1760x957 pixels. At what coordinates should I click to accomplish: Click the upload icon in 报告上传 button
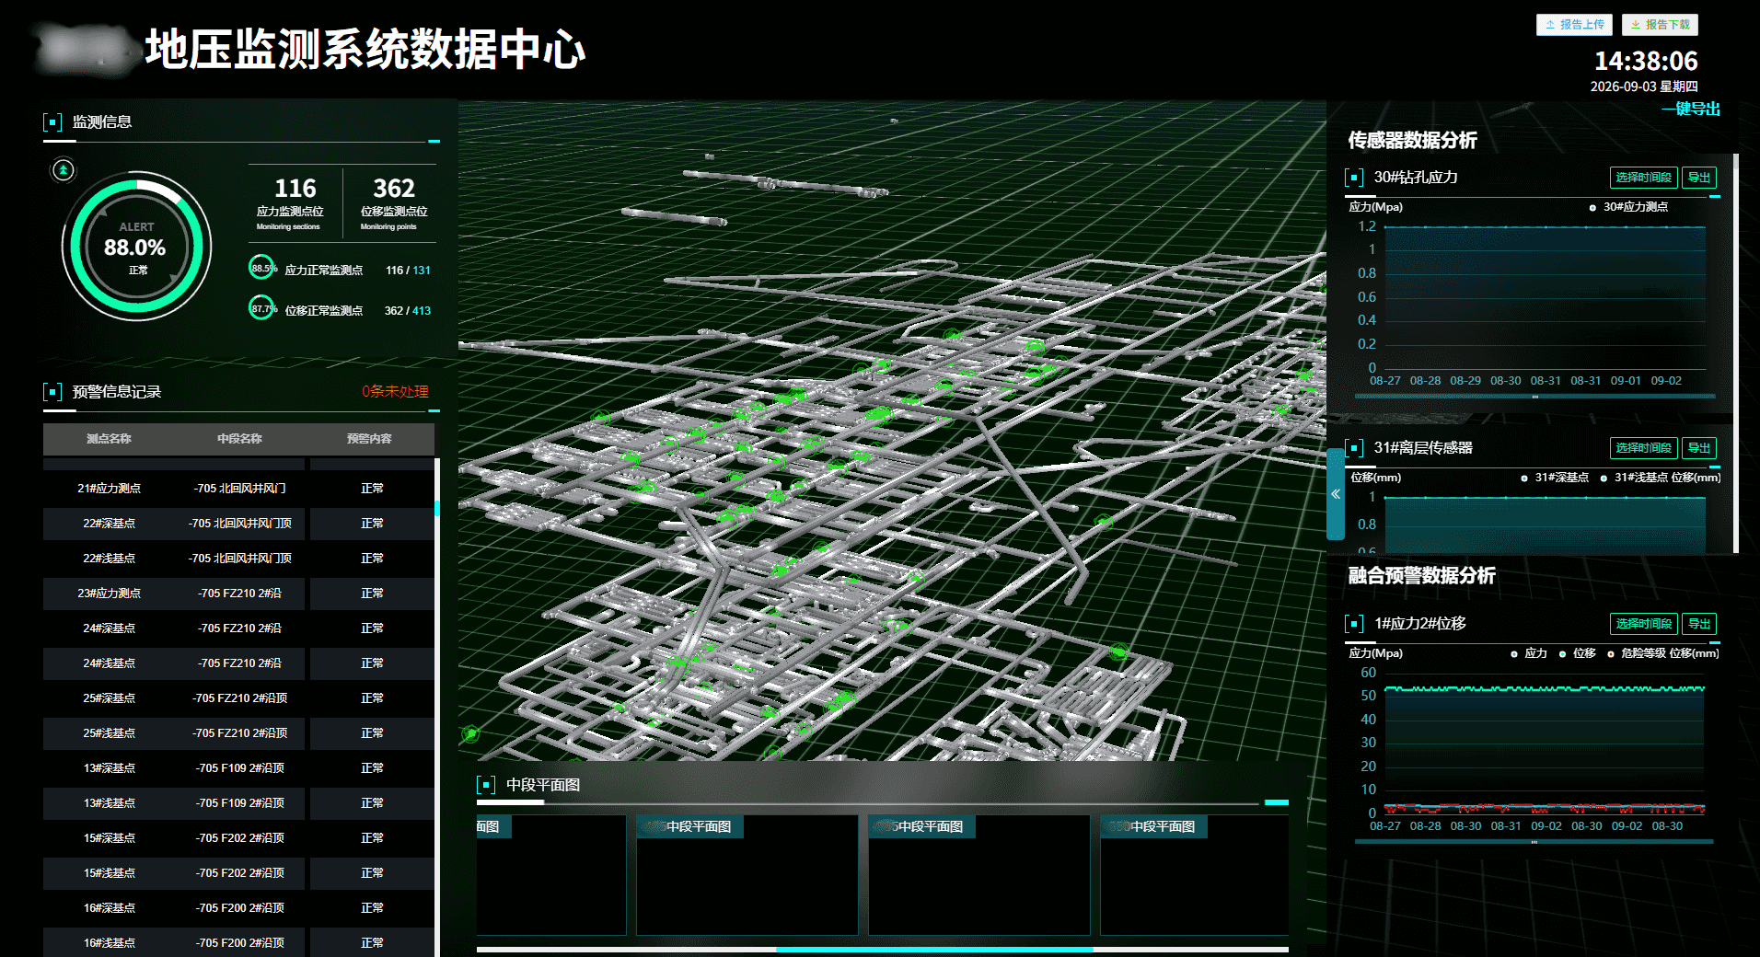coord(1550,25)
